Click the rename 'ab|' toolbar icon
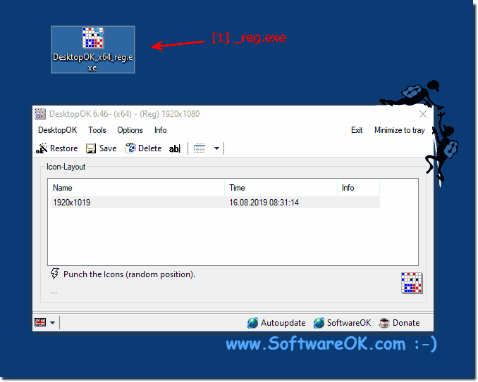Image resolution: width=478 pixels, height=382 pixels. click(x=175, y=148)
